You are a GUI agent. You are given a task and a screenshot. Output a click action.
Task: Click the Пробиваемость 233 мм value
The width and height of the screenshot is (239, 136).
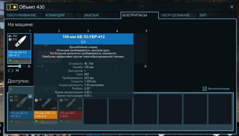[89, 78]
